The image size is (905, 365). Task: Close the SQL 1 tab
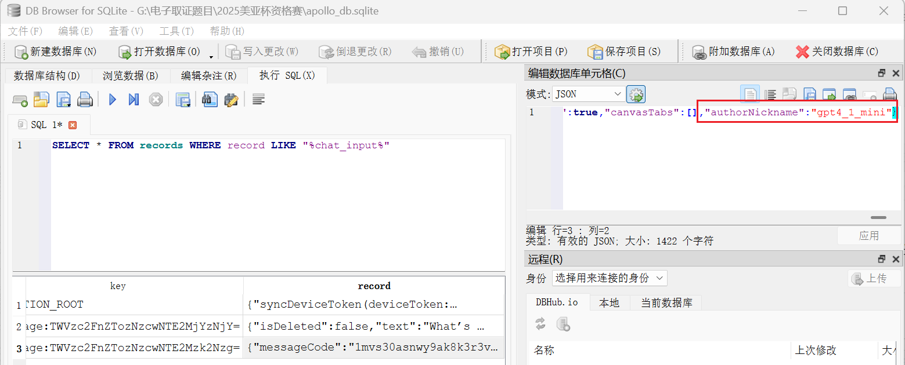(x=73, y=125)
